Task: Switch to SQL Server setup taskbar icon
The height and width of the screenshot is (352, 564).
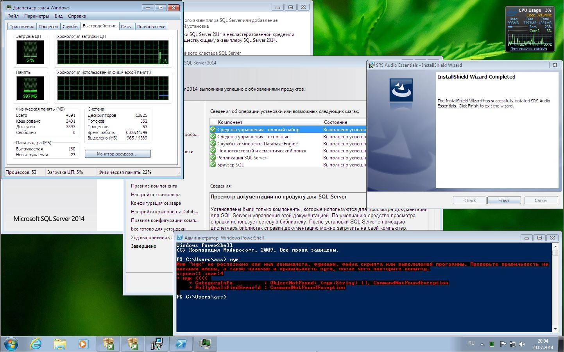Action: [157, 344]
